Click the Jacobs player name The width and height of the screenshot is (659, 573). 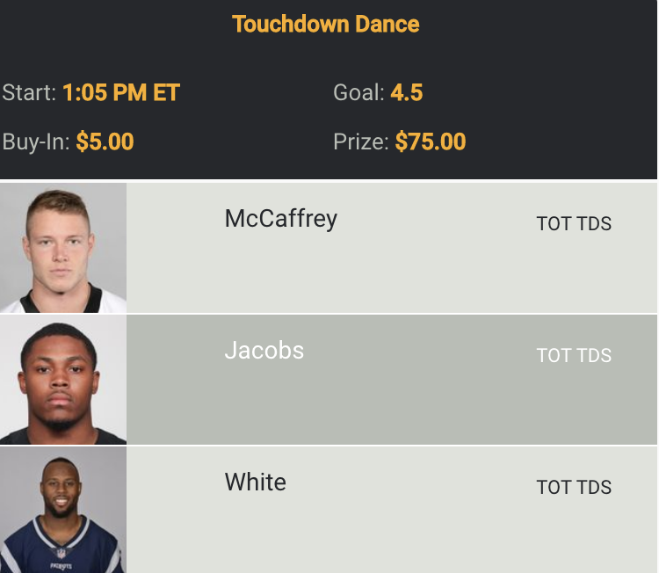click(264, 350)
